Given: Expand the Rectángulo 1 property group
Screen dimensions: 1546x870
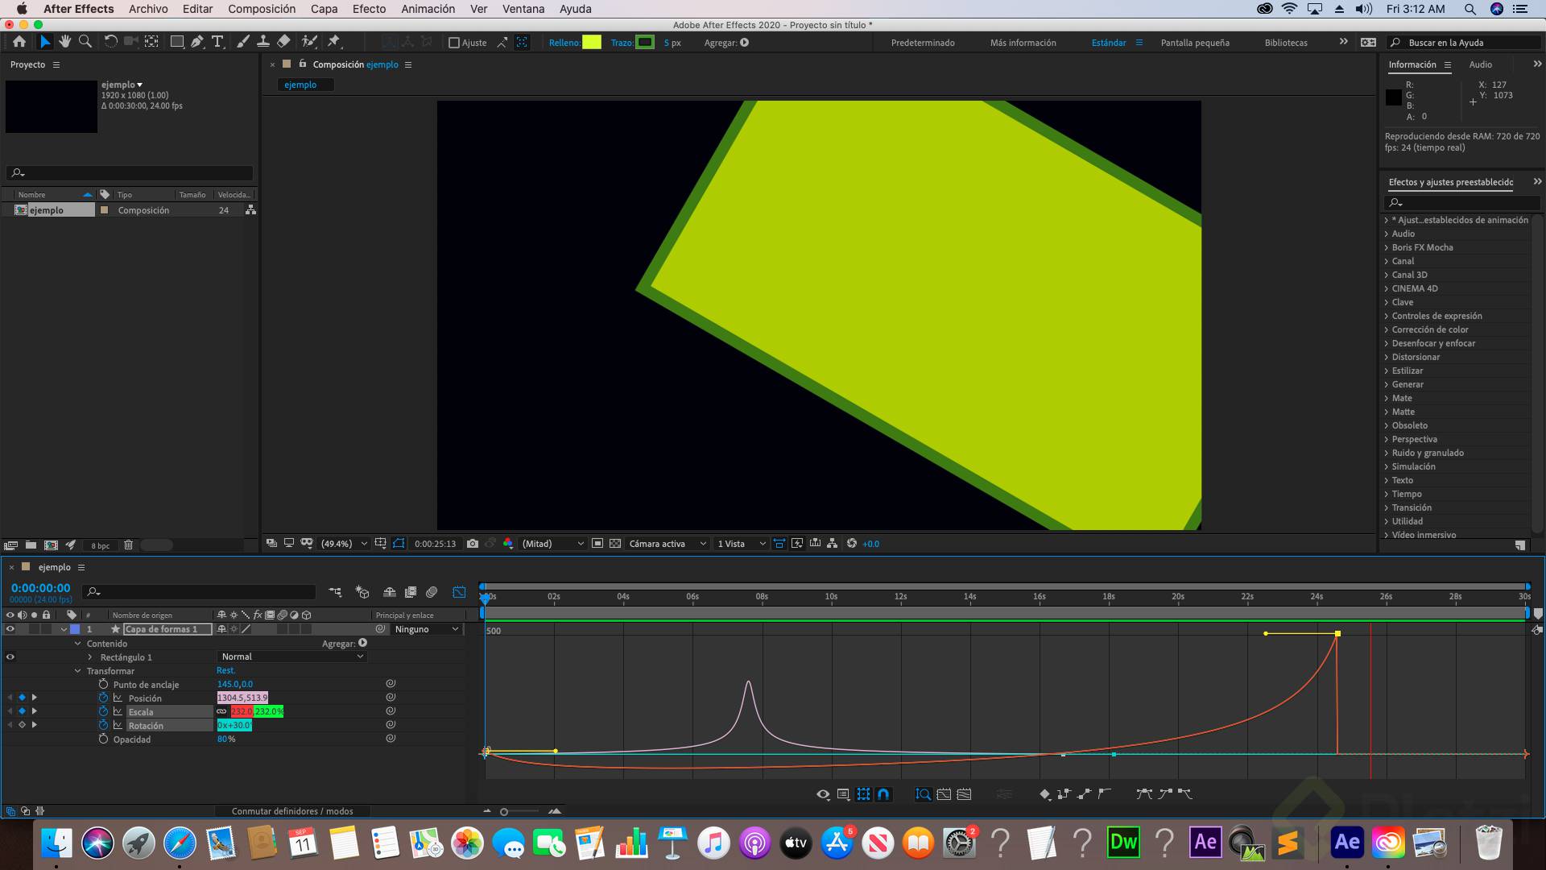Looking at the screenshot, I should pyautogui.click(x=89, y=657).
